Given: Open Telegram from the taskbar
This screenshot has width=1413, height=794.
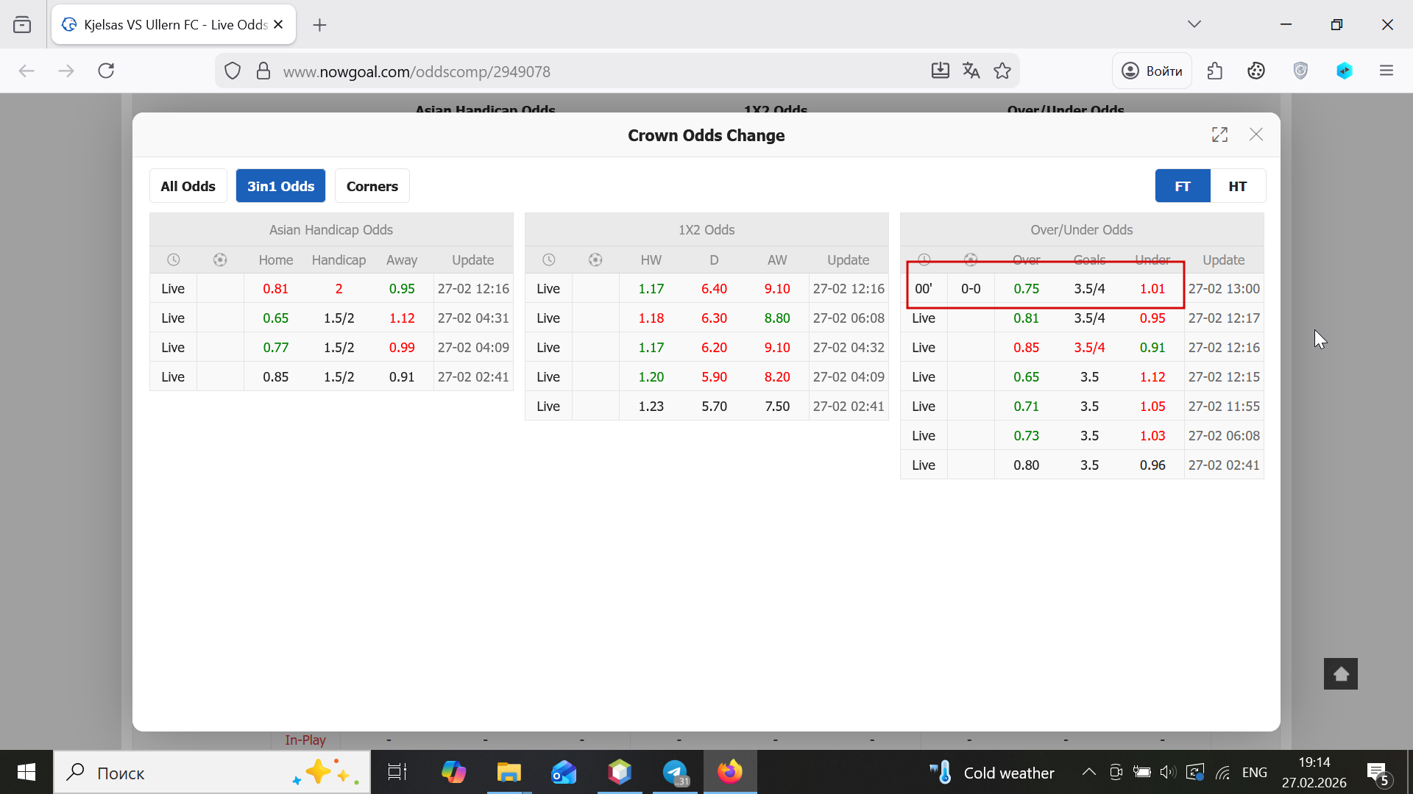Looking at the screenshot, I should 674,772.
